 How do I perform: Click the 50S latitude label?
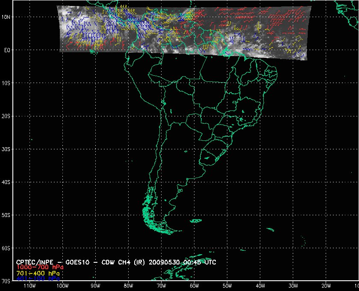point(6,215)
